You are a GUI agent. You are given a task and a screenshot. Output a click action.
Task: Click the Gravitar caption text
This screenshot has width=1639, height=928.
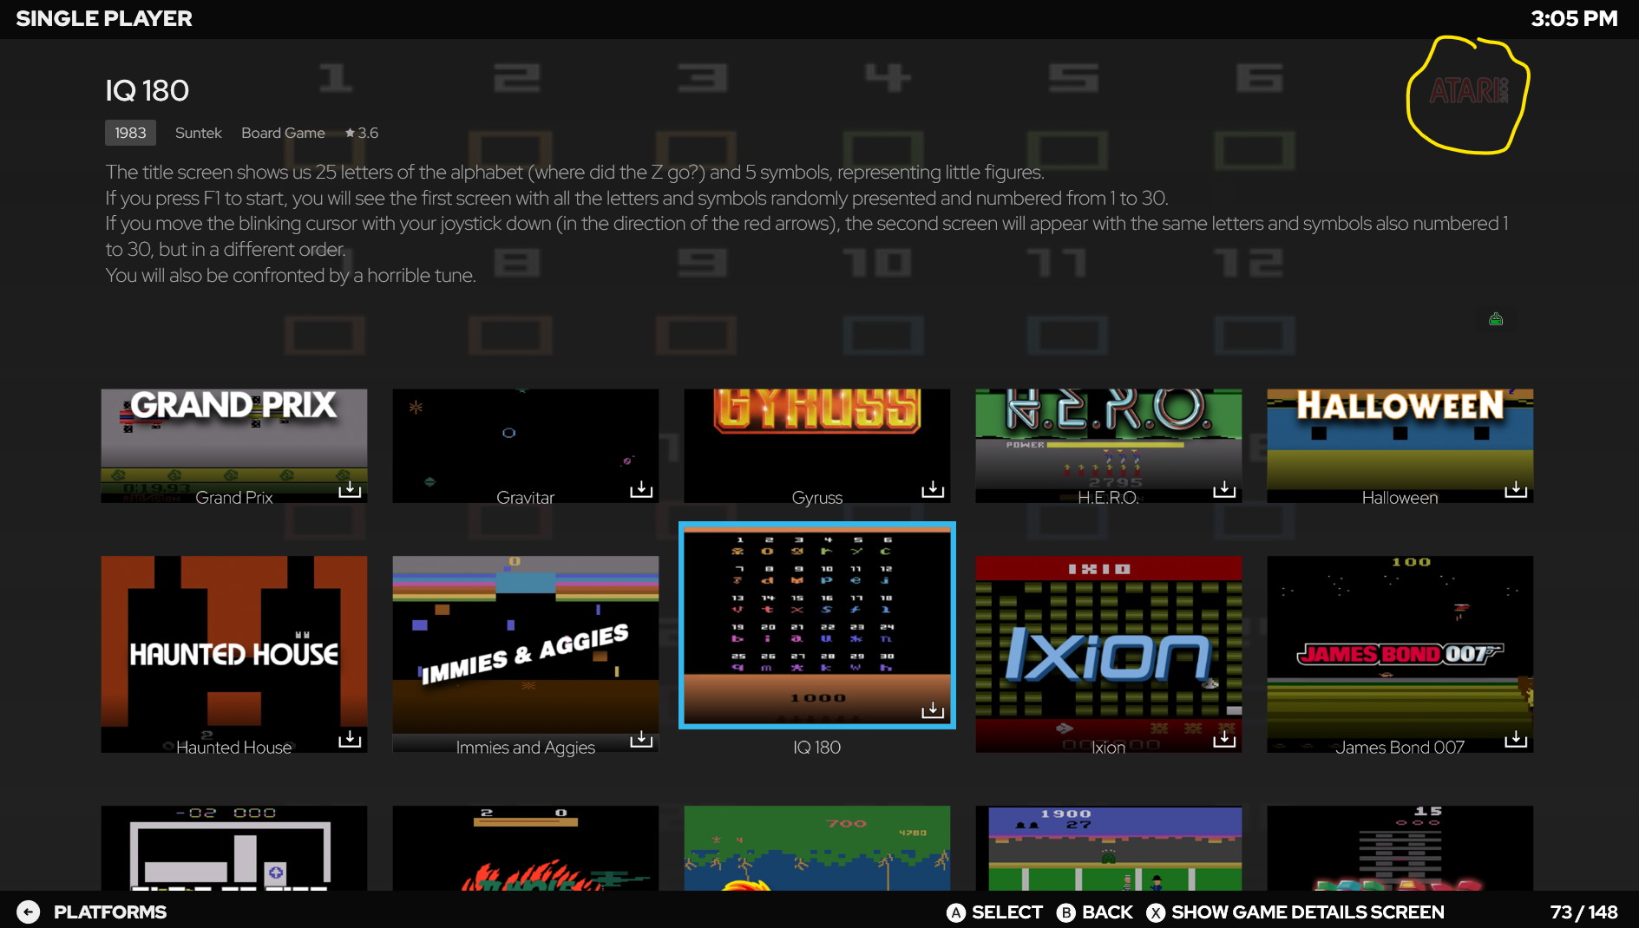525,498
